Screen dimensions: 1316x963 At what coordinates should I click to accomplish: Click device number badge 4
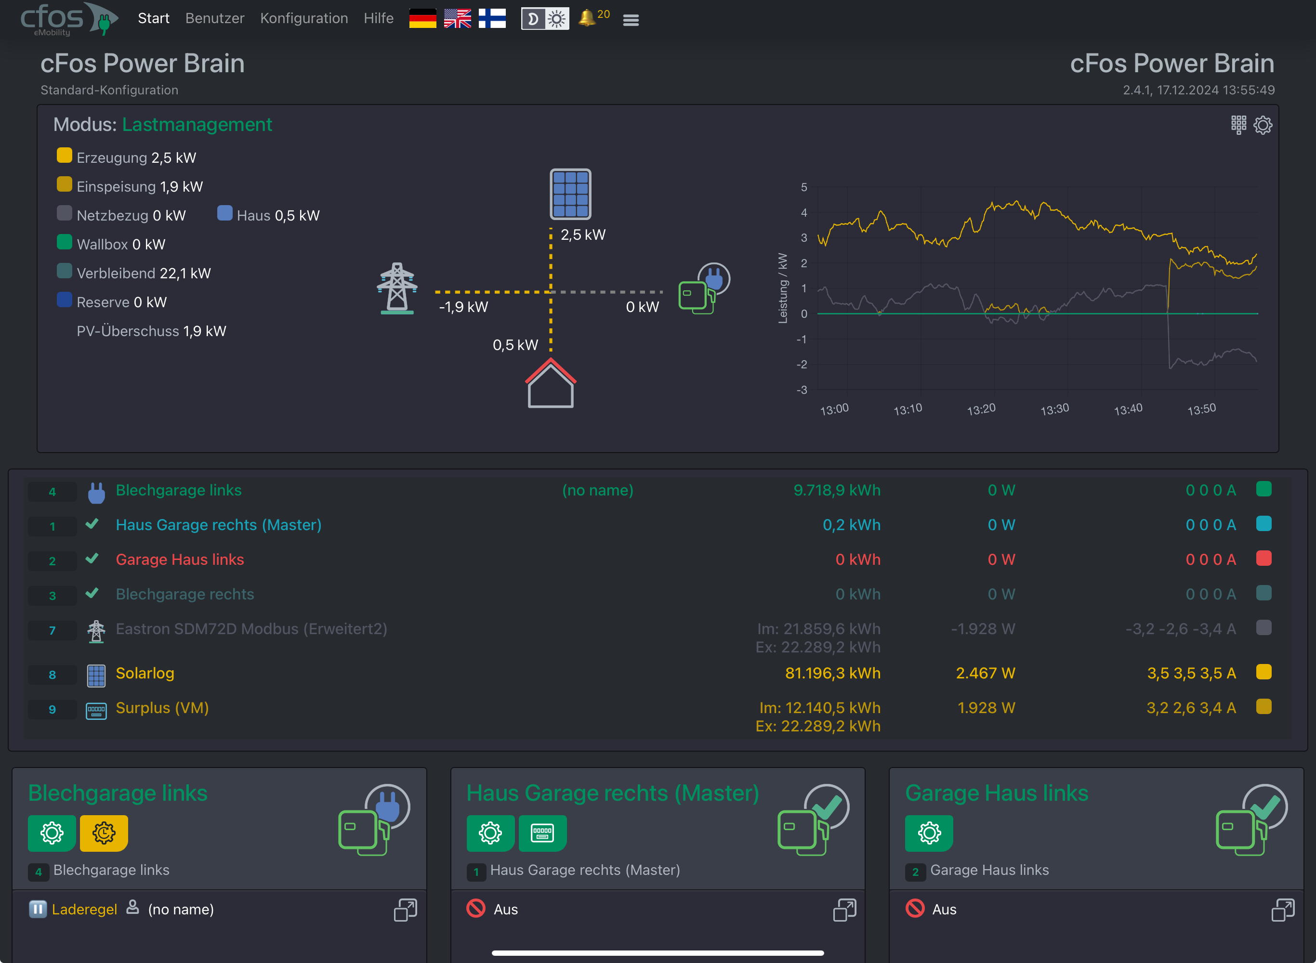(x=52, y=492)
